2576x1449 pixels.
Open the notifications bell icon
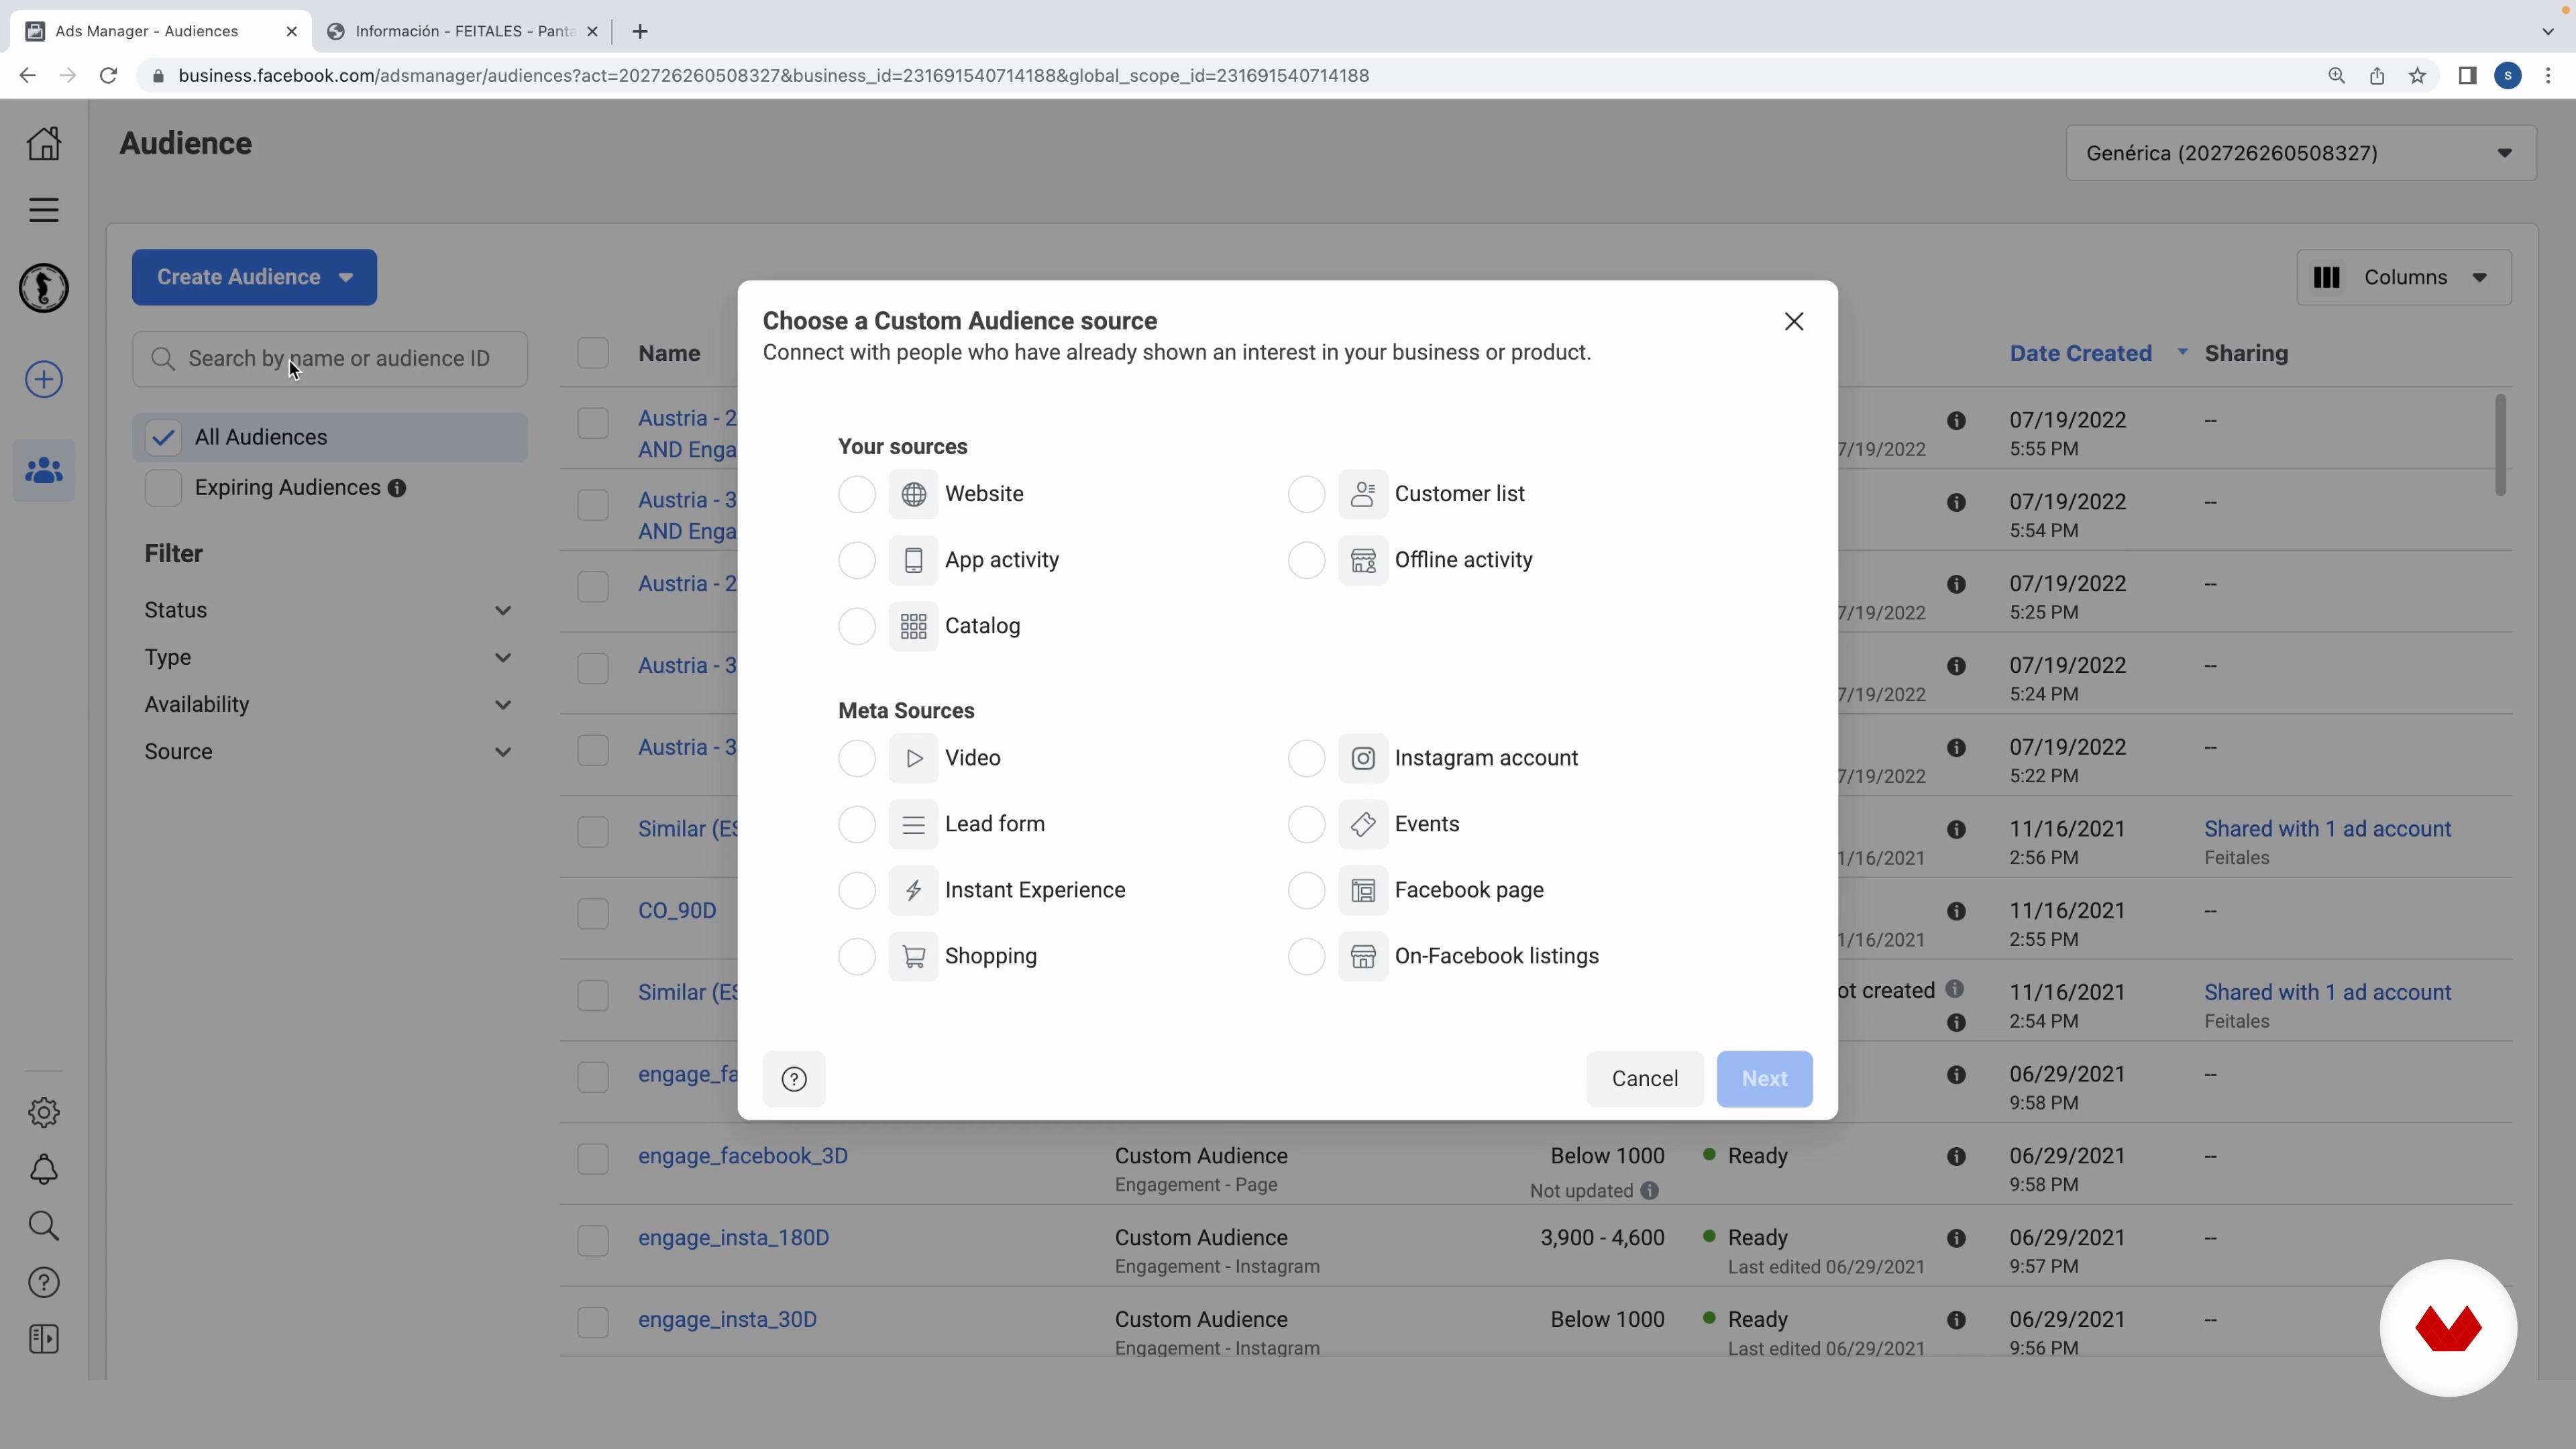(x=44, y=1169)
